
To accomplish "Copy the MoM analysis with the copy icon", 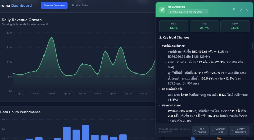I will (235, 10).
